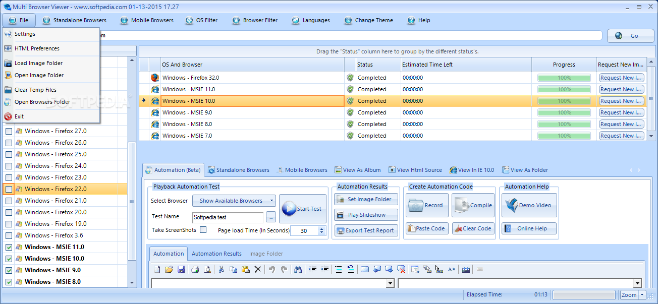Switch to the View Html Source tab
Viewport: 658px width, 304px height.
coord(415,170)
